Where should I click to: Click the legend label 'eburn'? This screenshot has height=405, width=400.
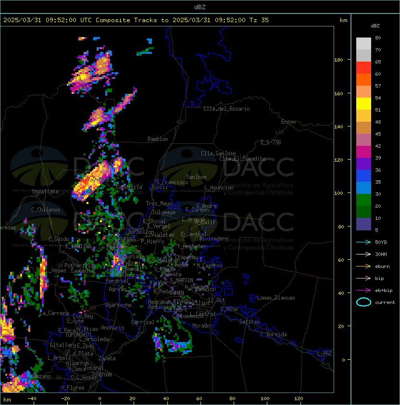tap(382, 266)
